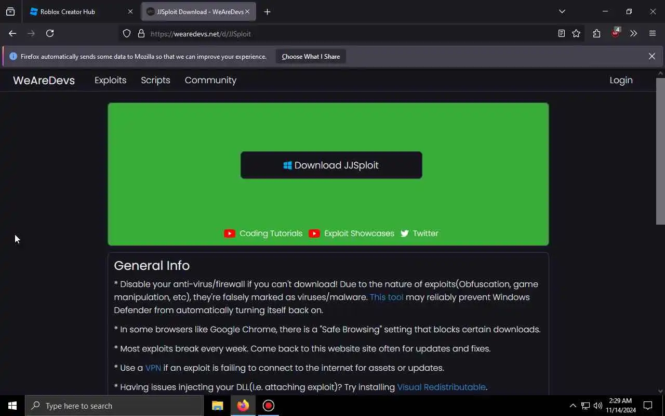Show hidden system tray icons
This screenshot has height=416, width=665.
pyautogui.click(x=573, y=406)
